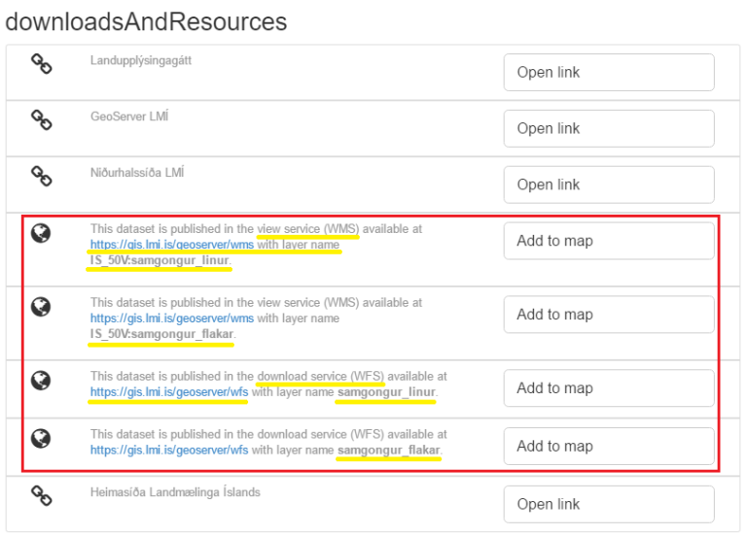Click the globe icon for WFS samgongur_linur
Screen dimensions: 747x536
[x=41, y=380]
